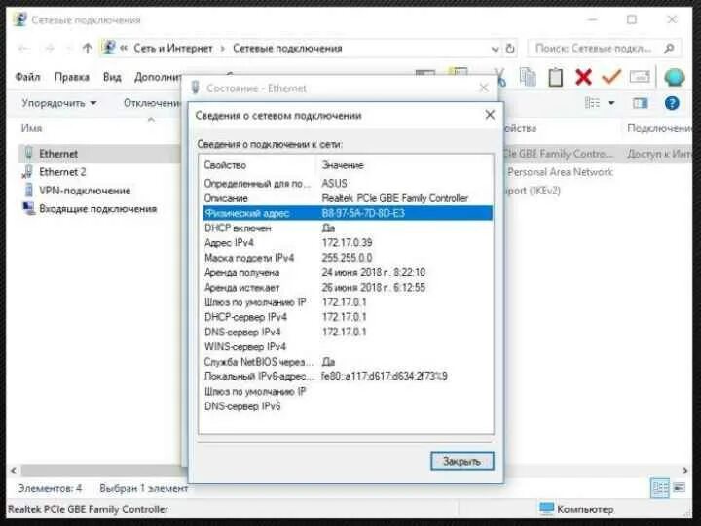Click the Подключение column header
The image size is (701, 526).
tap(659, 128)
